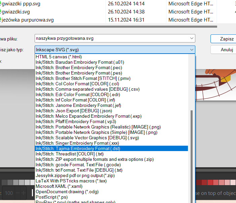Screen dimensions: 236x203
Task: Select Portable Network Graphics (Simple) [IMAGE] (.png)
Action: [x=111, y=133]
